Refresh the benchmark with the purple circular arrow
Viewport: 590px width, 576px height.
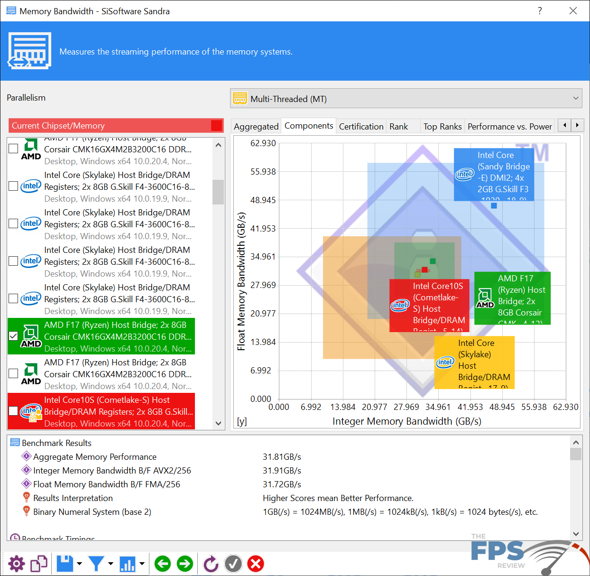[x=211, y=564]
